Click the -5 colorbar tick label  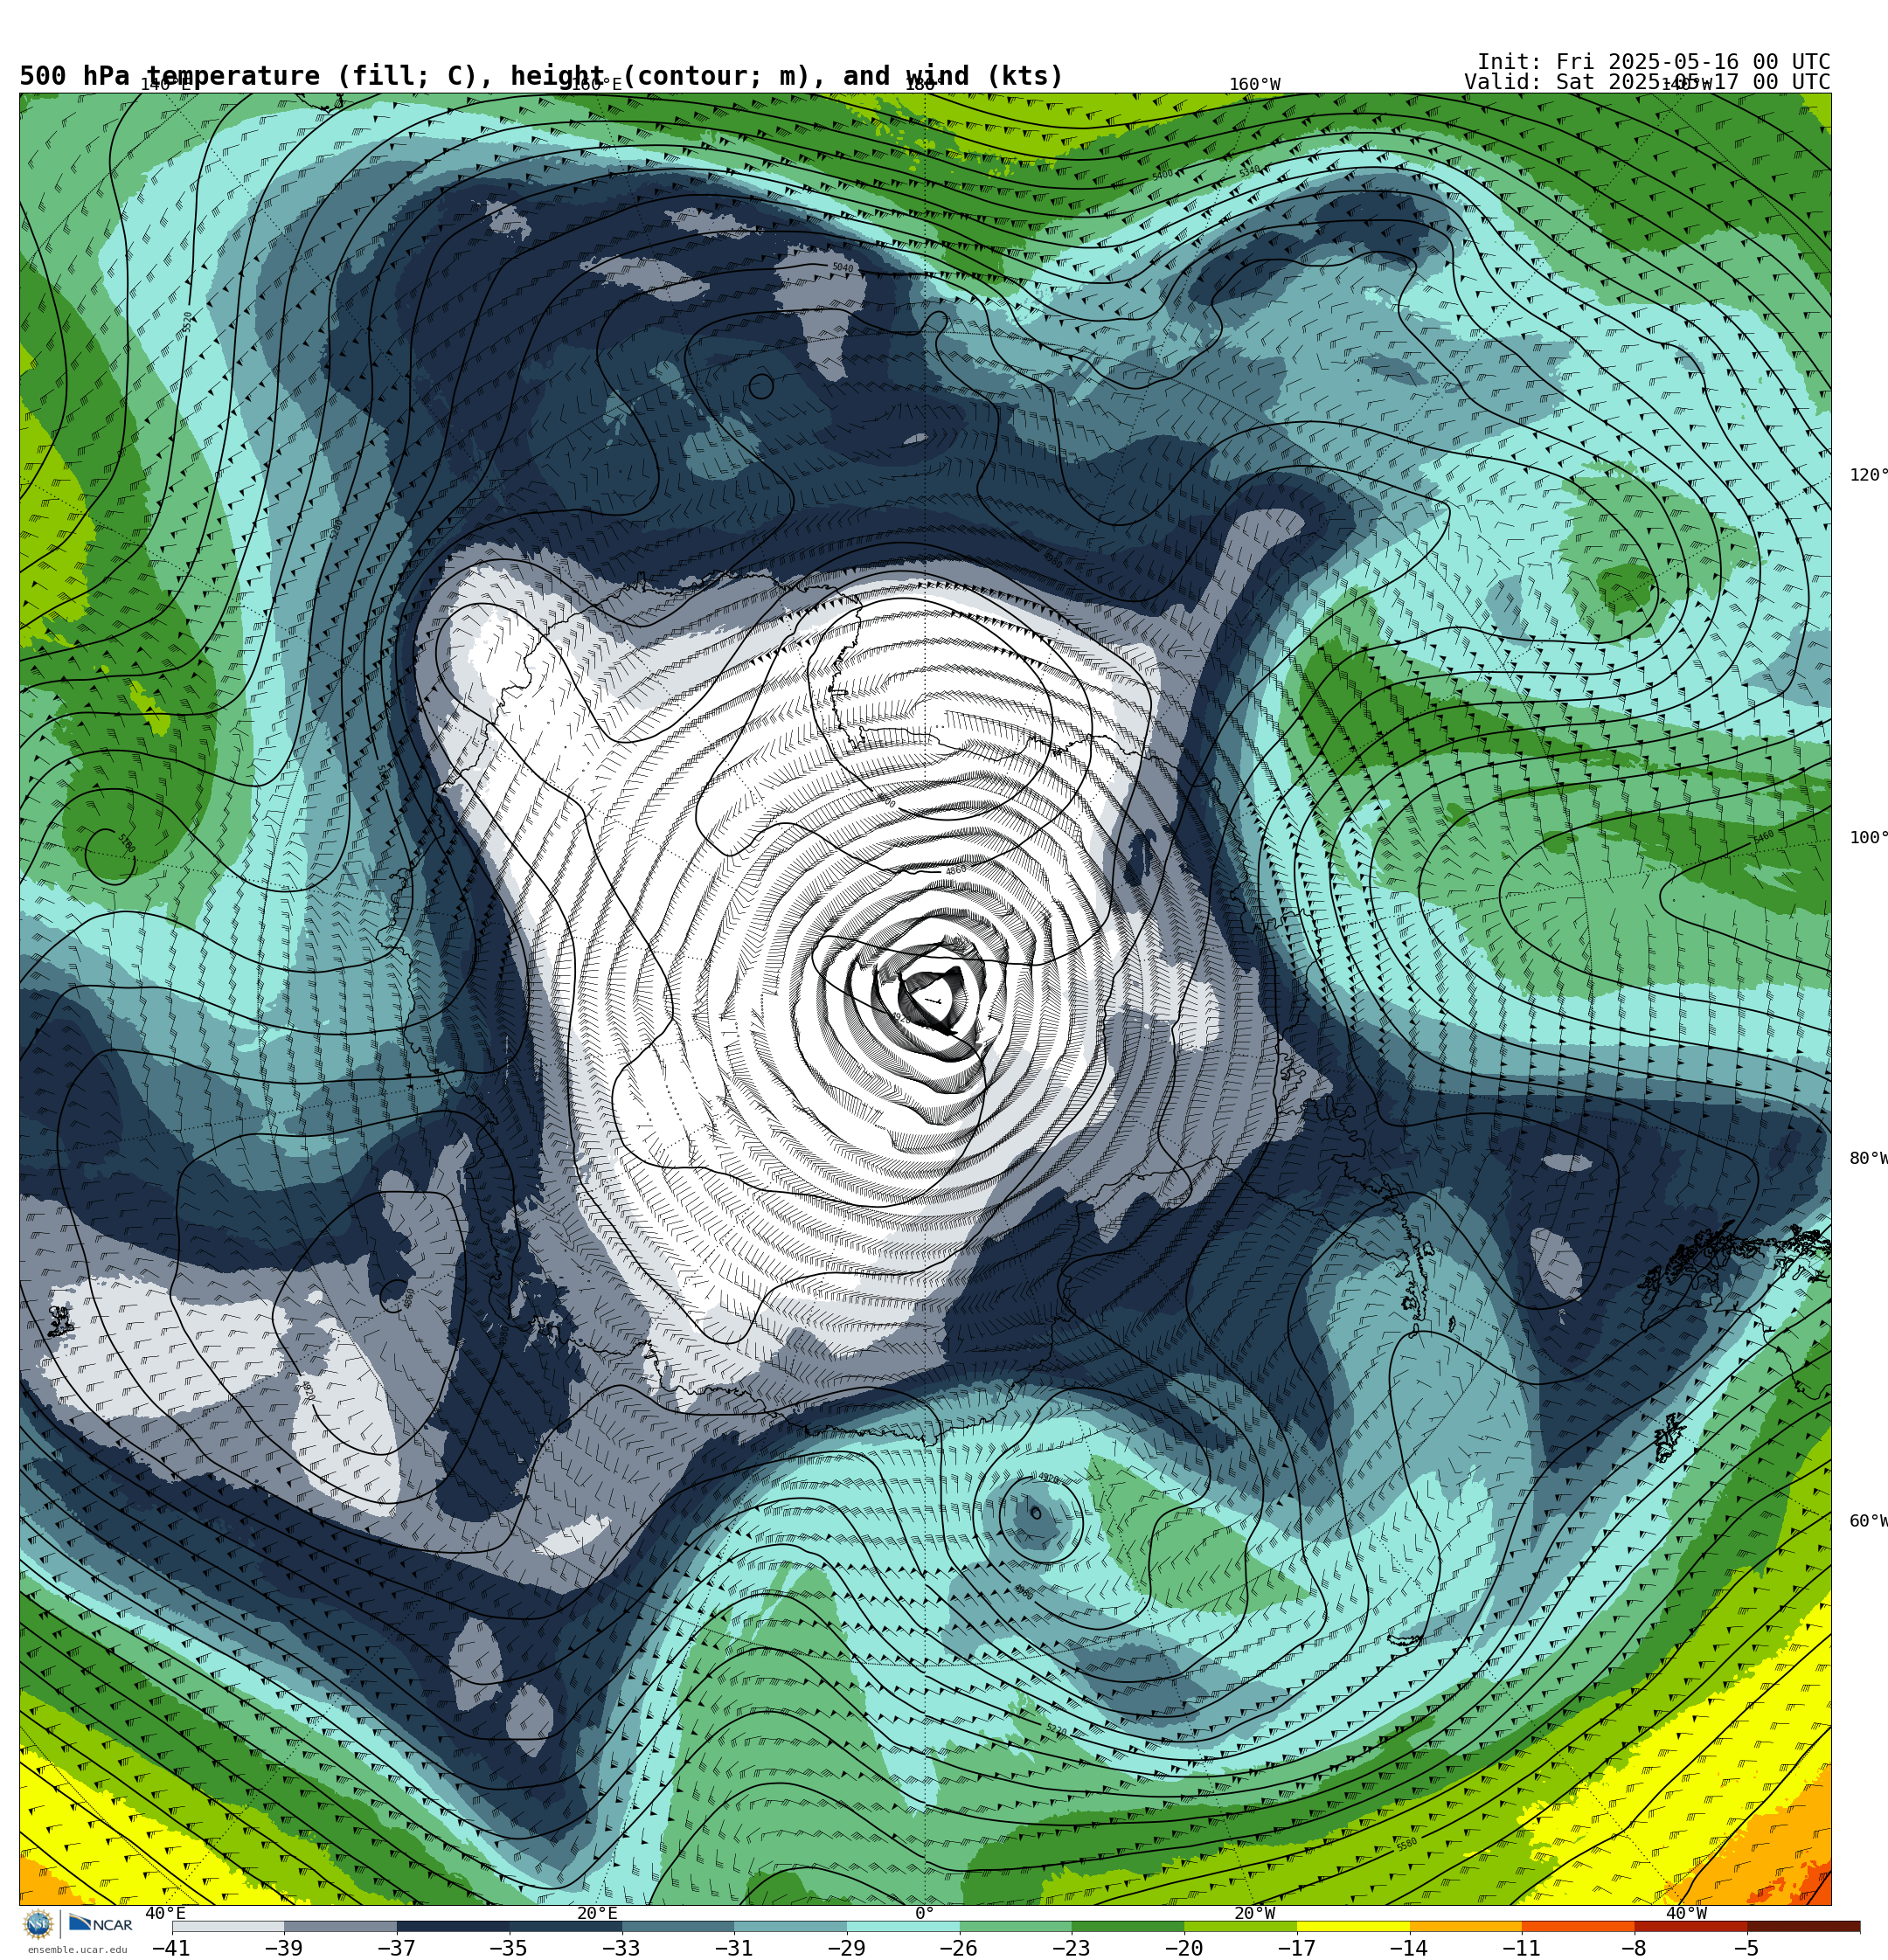point(1747,1948)
